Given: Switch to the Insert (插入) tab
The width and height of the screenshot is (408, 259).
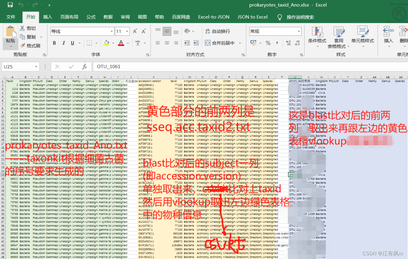Looking at the screenshot, I should (48, 17).
